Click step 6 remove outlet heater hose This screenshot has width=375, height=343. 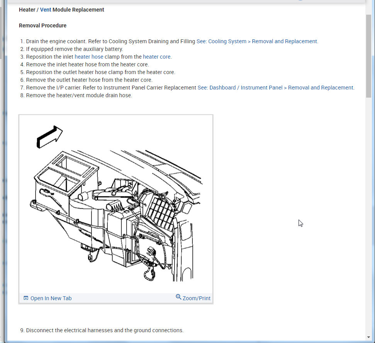click(89, 80)
